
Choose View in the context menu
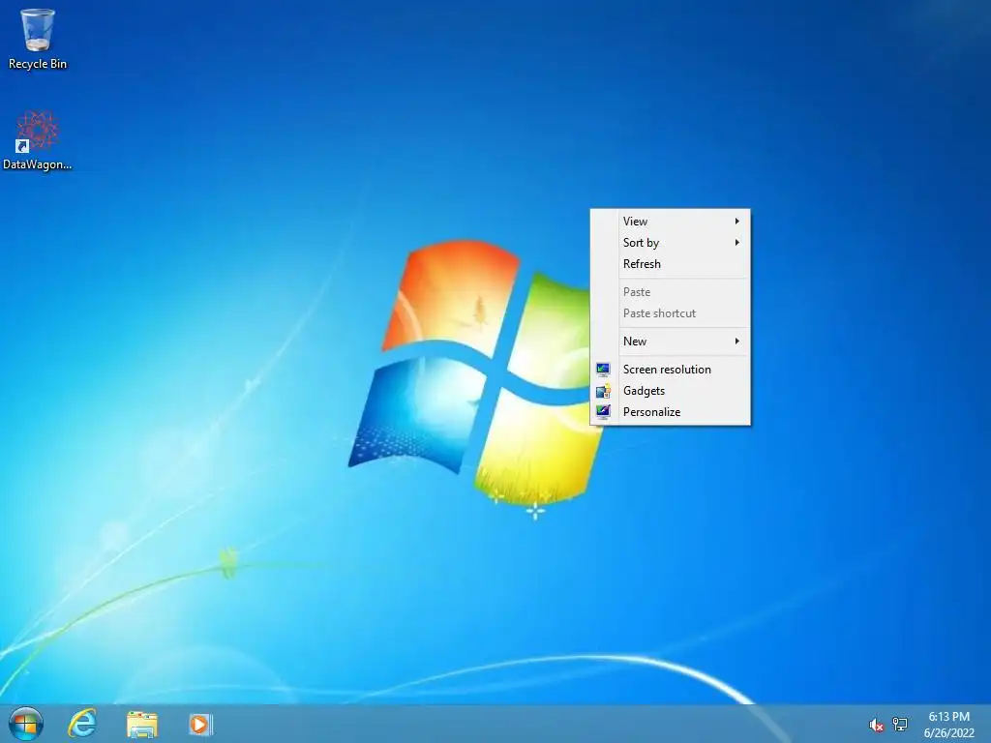coord(670,222)
